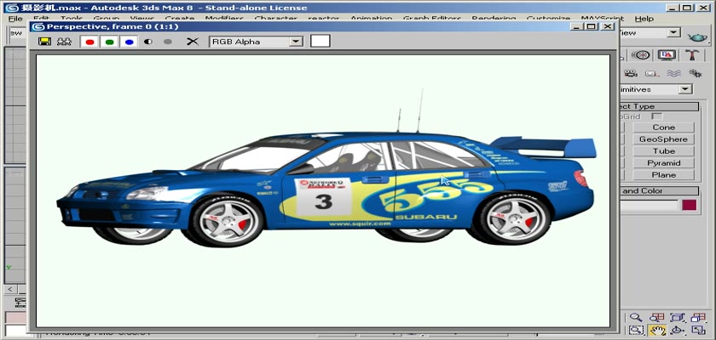Viewport: 716px width, 340px height.
Task: Toggle the blue channel display
Action: tap(129, 42)
